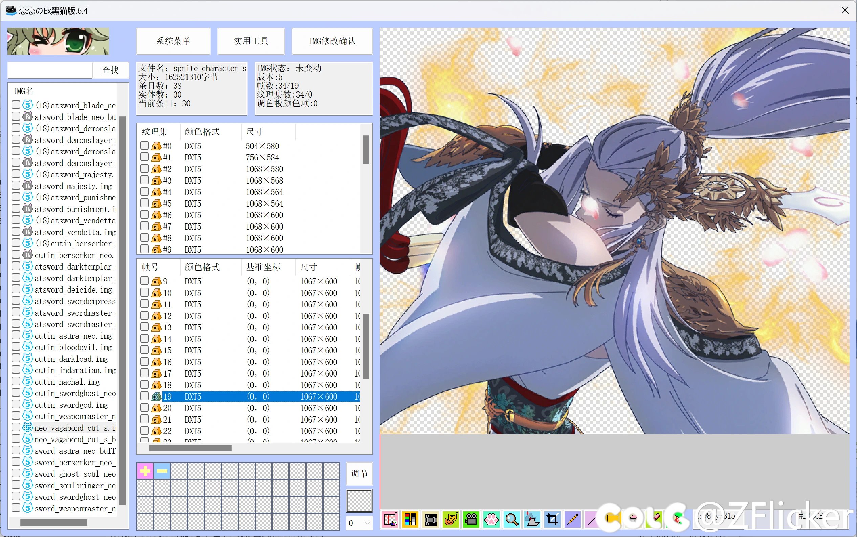Click the 查找 search button
857x537 pixels.
[110, 70]
